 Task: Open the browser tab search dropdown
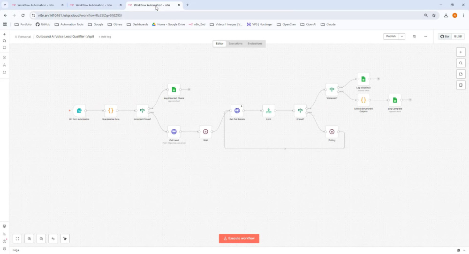click(x=5, y=5)
